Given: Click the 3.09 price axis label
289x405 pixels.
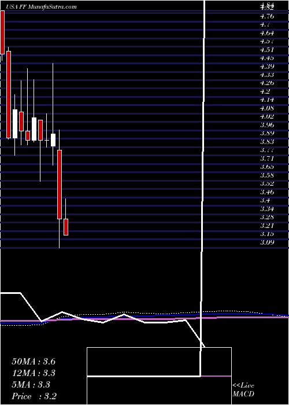Looking at the screenshot, I should tap(267, 242).
